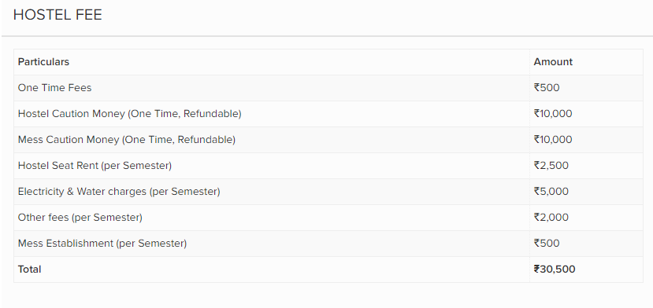
Task: Select Electricity & Water charges row label
Action: [x=119, y=192]
